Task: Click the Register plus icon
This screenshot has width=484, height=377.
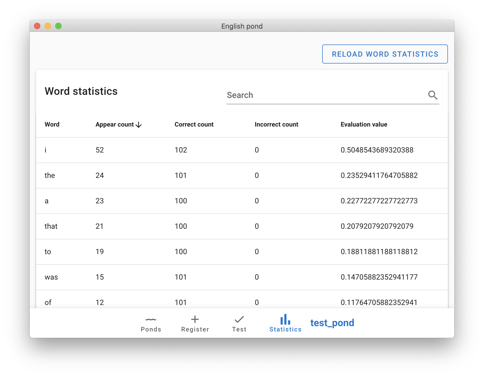Action: pyautogui.click(x=195, y=319)
